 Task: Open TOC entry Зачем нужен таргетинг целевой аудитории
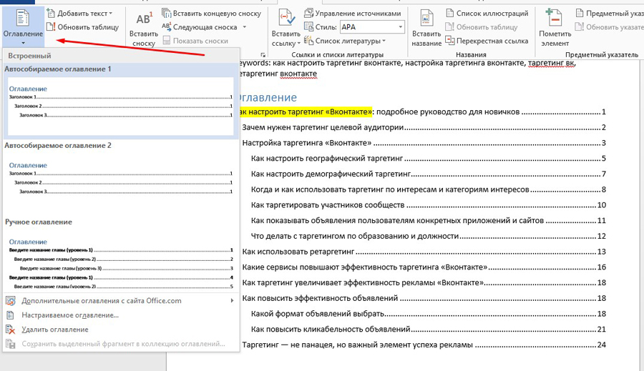click(x=424, y=127)
